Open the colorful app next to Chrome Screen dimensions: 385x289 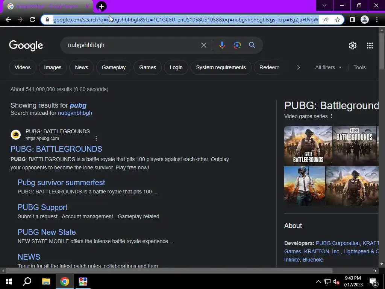[x=83, y=281]
